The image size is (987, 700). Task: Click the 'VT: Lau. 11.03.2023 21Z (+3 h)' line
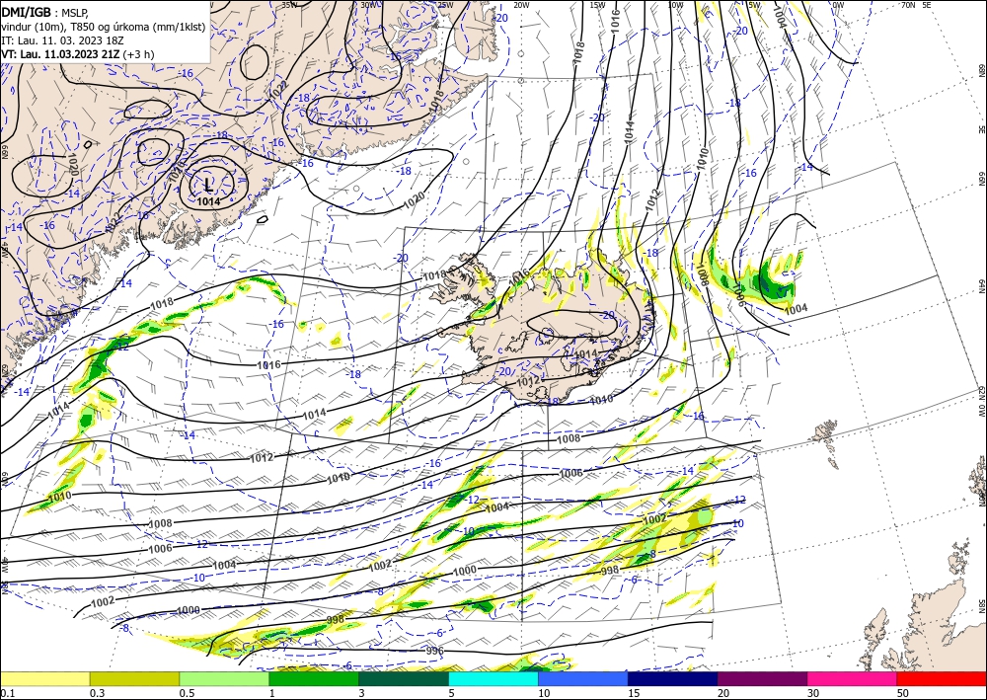tap(77, 54)
